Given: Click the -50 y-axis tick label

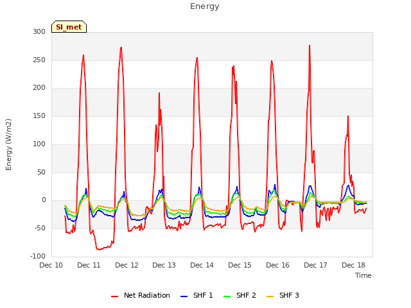Looking at the screenshot, I should tap(40, 228).
